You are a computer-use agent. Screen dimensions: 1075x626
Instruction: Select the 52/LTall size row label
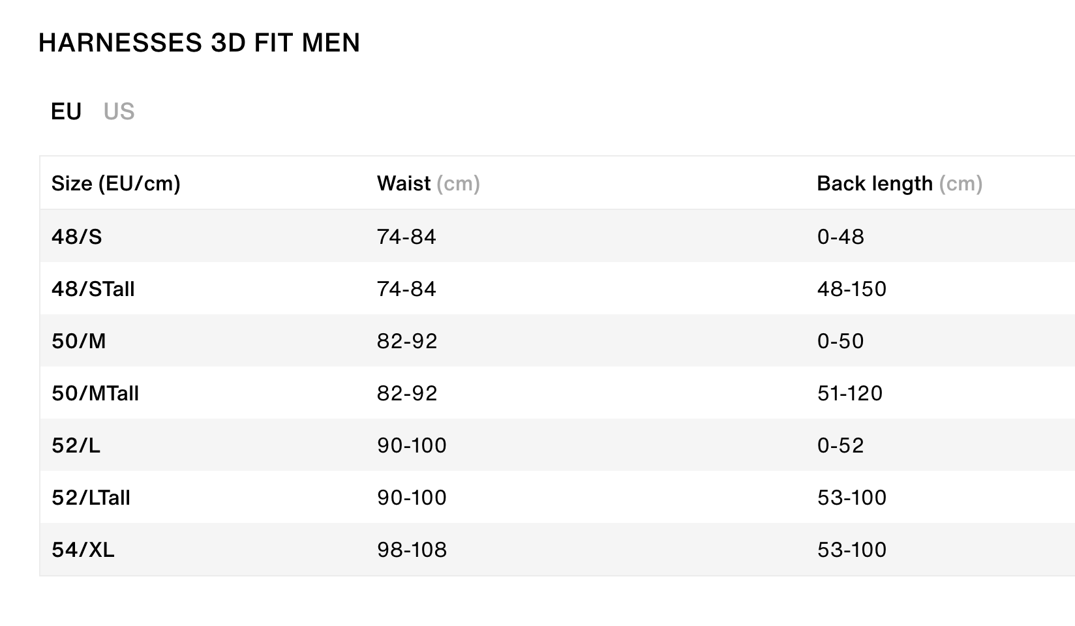pos(91,497)
